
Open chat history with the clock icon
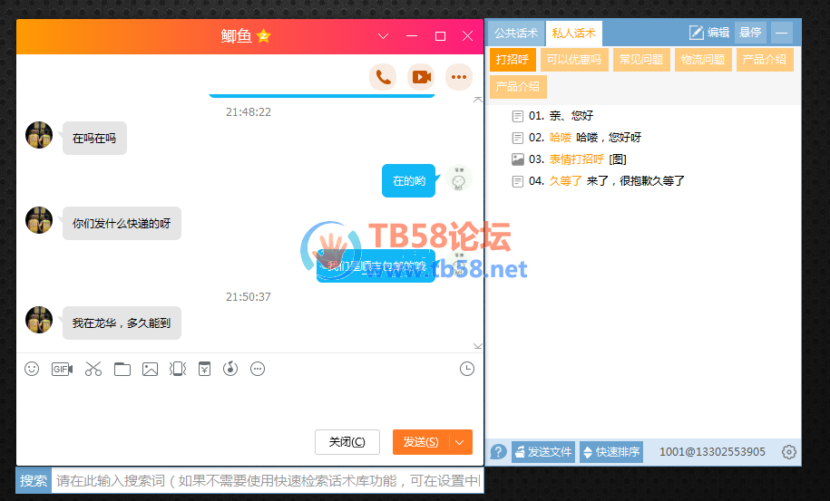tap(467, 369)
